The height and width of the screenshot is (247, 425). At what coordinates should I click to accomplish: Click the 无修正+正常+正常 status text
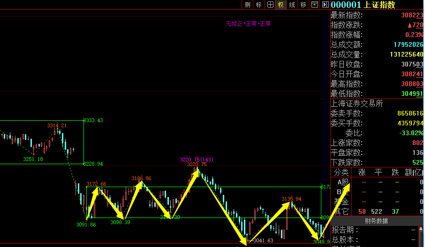coord(248,23)
